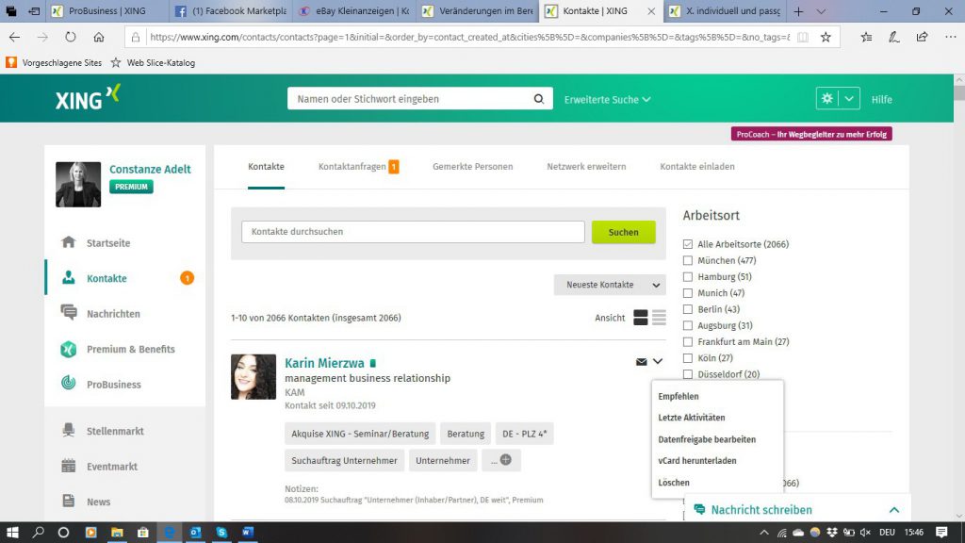Open chevron dropdown beside settings gear
965x543 pixels.
849,98
